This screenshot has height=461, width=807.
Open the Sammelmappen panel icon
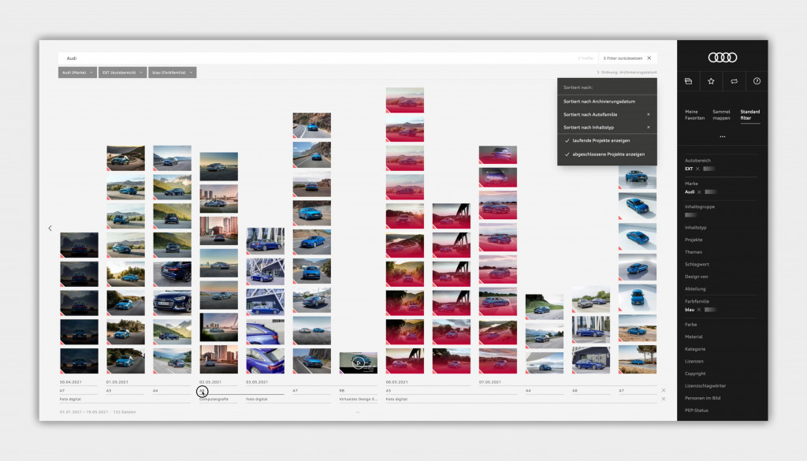(x=689, y=81)
